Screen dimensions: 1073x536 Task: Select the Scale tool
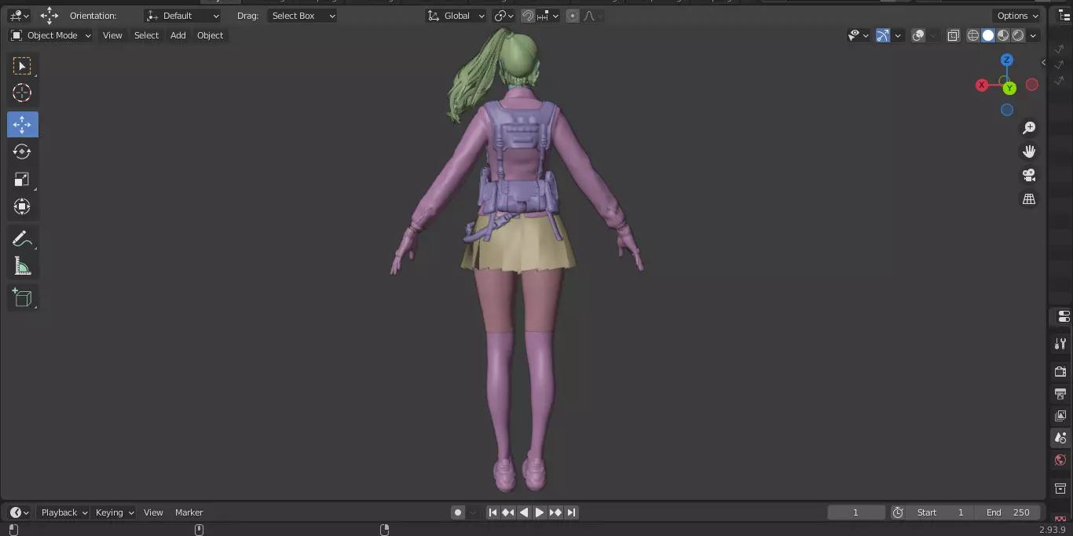(x=22, y=180)
